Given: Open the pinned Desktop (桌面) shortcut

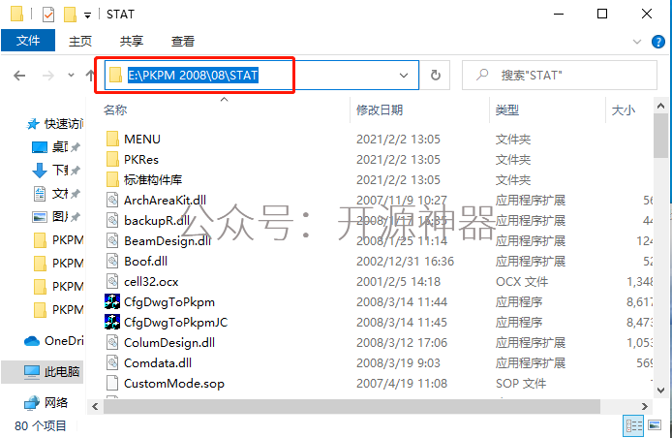Looking at the screenshot, I should coord(56,147).
